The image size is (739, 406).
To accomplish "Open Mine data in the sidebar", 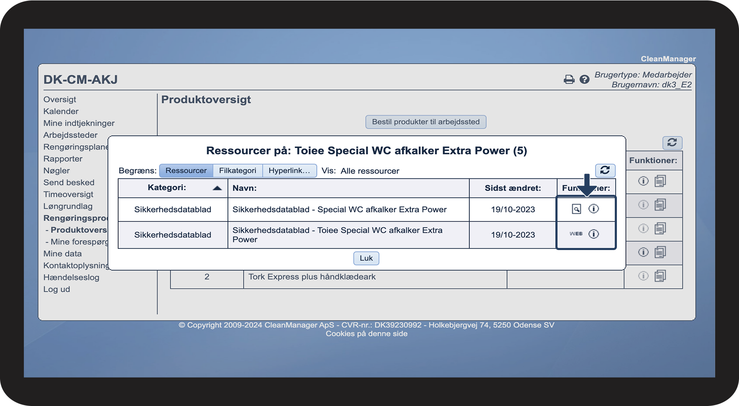I will tap(63, 254).
